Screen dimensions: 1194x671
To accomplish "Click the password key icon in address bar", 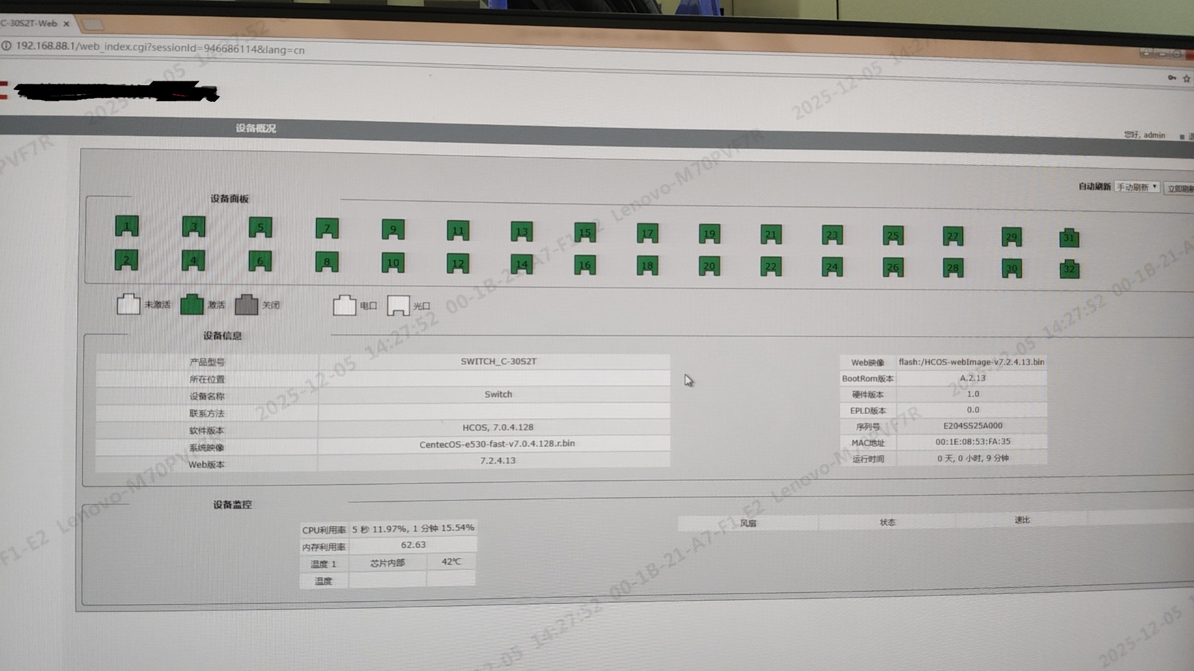I will (x=1172, y=78).
